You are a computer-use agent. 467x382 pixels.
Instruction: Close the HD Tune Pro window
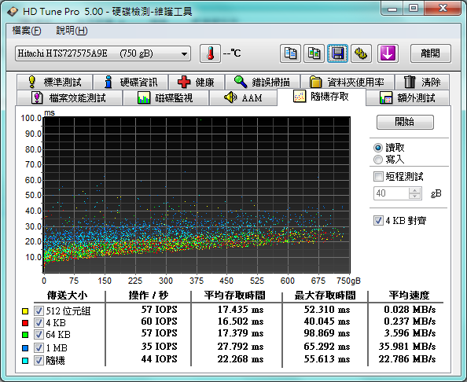click(x=443, y=9)
